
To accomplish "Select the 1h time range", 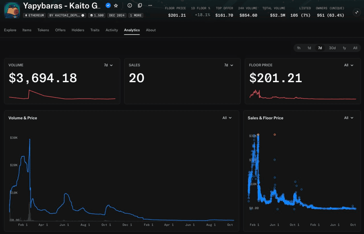I will click(x=299, y=48).
